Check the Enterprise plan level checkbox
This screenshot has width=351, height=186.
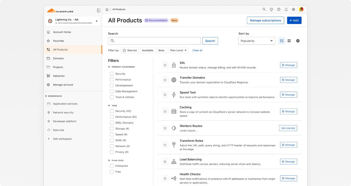[x=112, y=166]
